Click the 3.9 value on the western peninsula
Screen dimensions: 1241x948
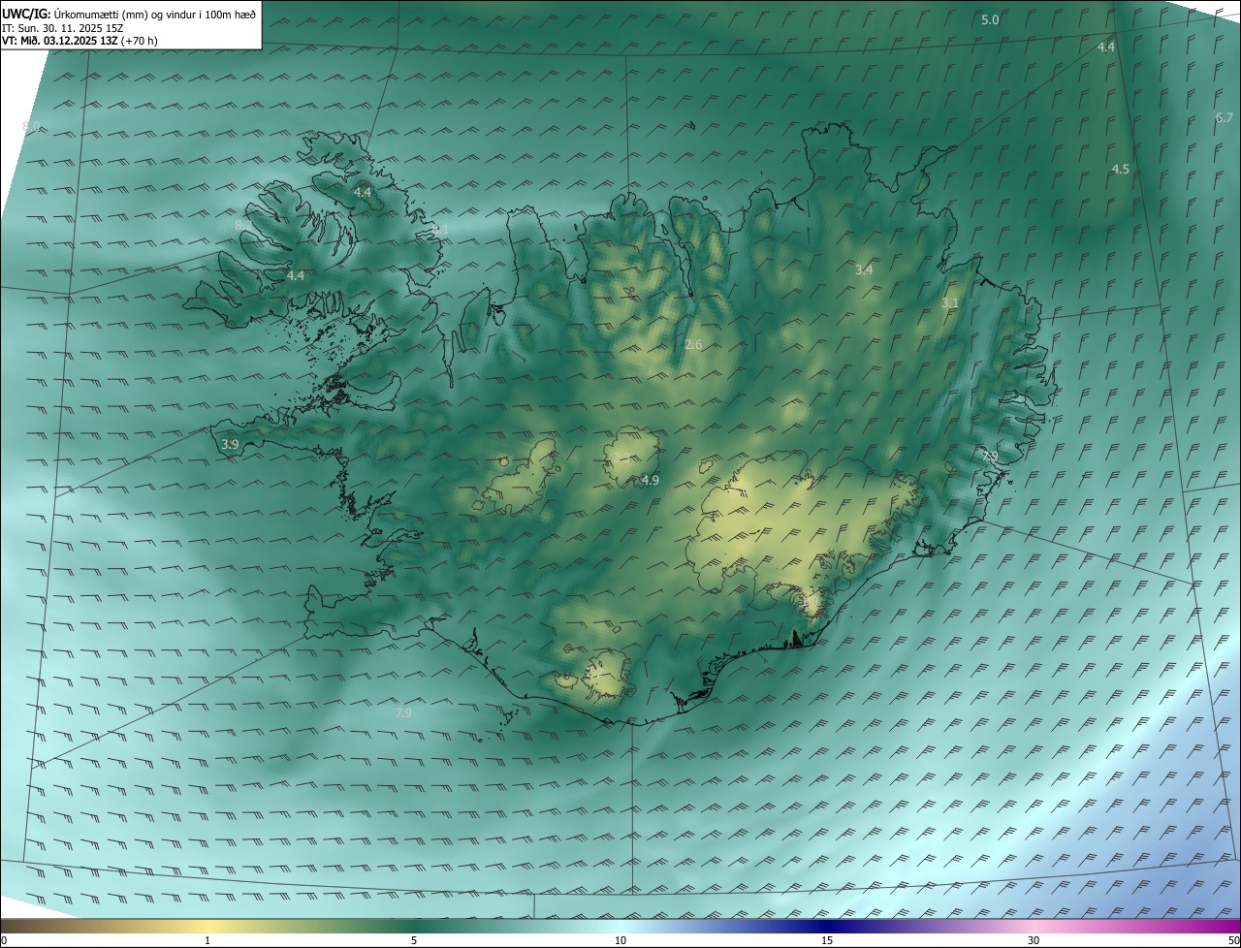click(x=230, y=444)
